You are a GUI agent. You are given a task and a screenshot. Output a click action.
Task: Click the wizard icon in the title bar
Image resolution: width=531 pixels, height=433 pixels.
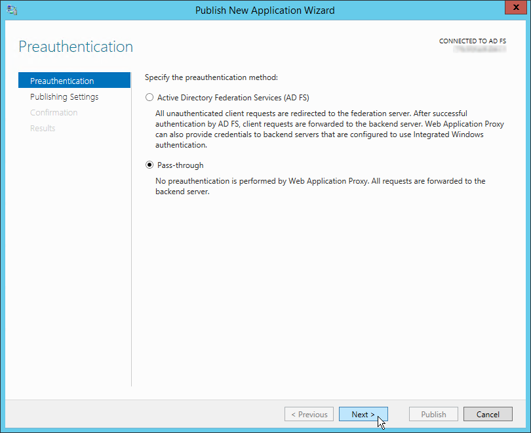click(12, 10)
